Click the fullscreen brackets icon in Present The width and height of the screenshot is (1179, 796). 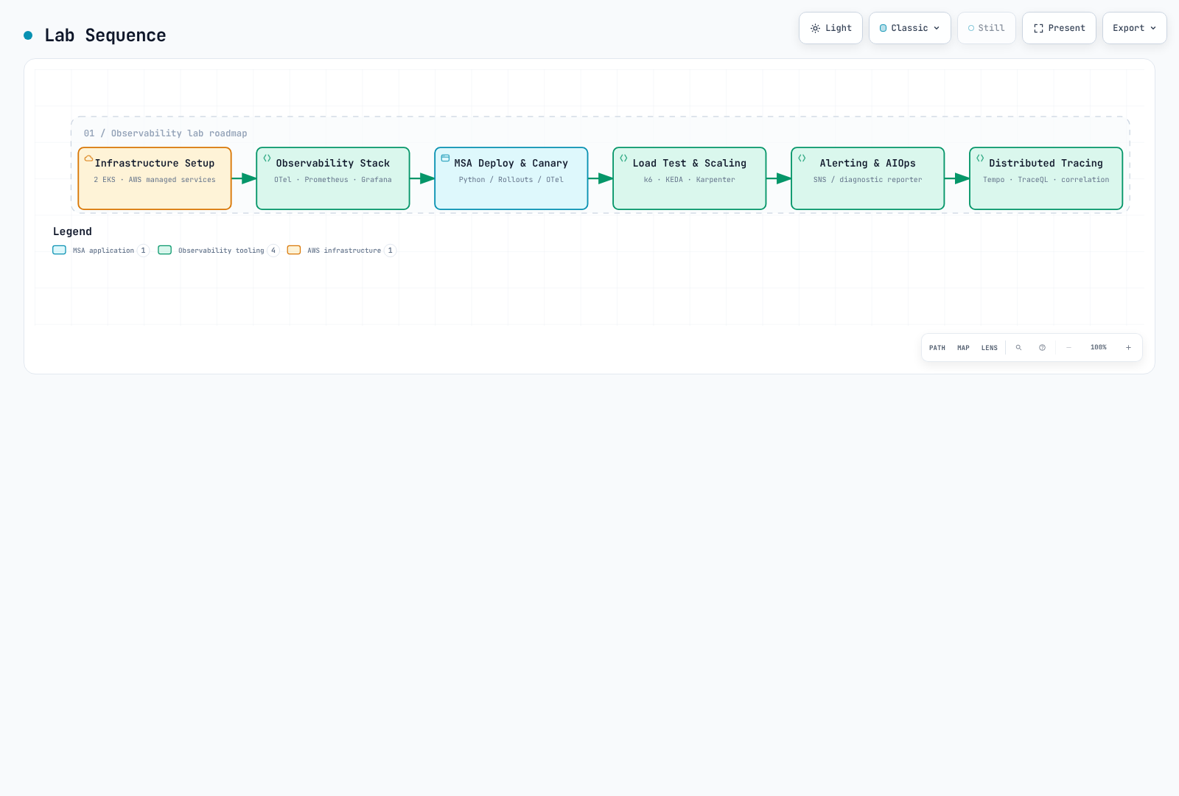(1038, 28)
